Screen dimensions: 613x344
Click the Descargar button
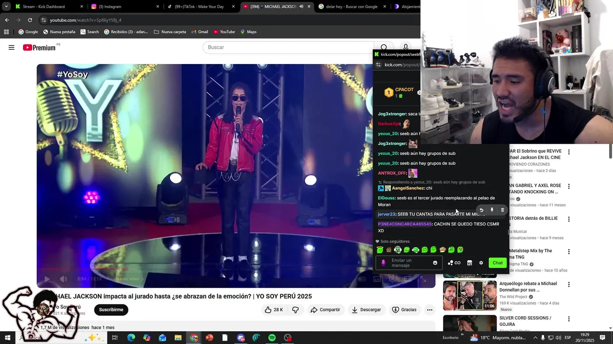[366, 310]
